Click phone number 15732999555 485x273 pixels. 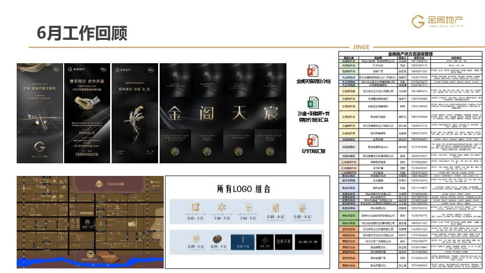419,265
